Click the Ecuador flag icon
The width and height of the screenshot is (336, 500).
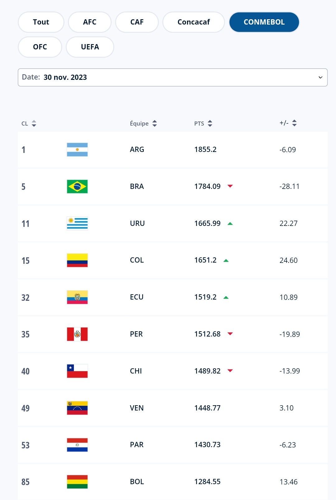(77, 297)
